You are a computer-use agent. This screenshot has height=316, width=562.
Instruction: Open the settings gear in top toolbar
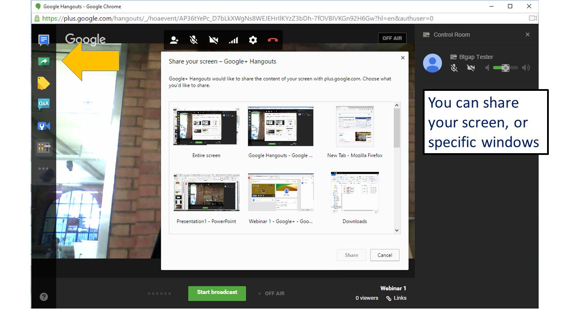click(253, 40)
